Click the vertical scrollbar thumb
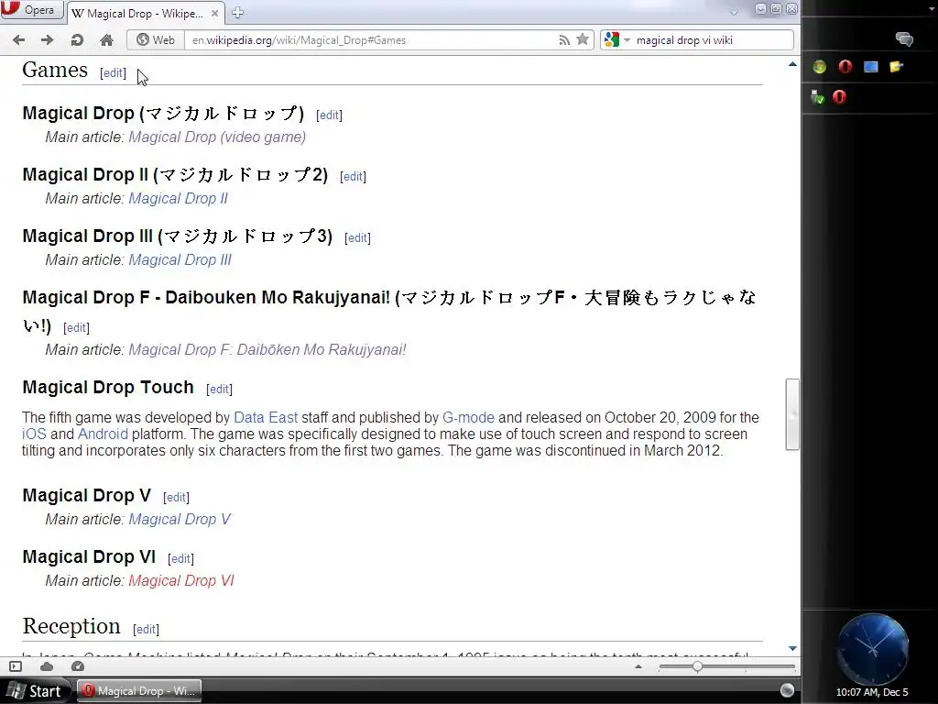The height and width of the screenshot is (704, 938). (792, 413)
